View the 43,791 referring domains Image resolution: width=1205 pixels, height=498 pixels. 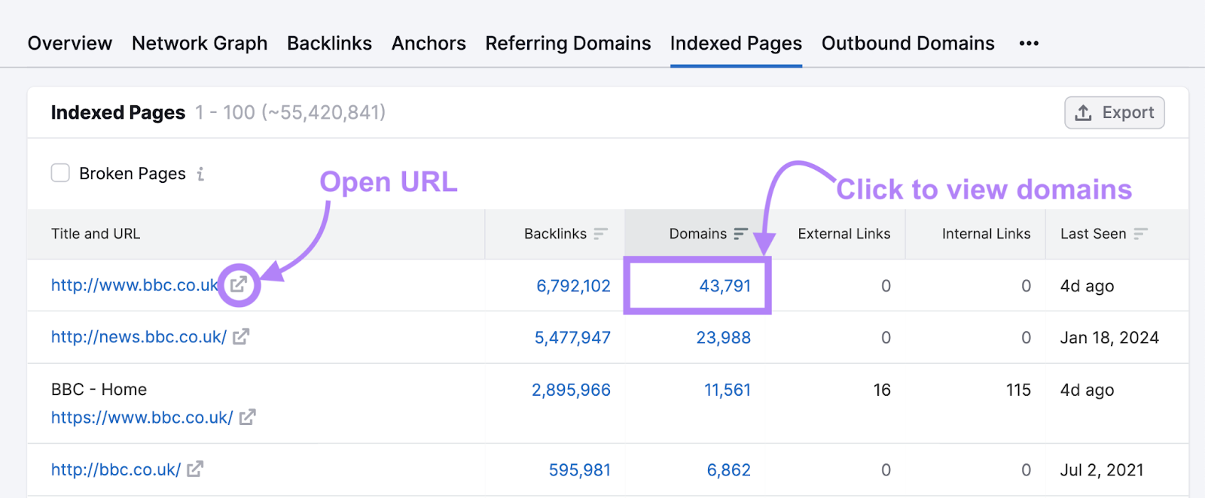click(x=725, y=286)
